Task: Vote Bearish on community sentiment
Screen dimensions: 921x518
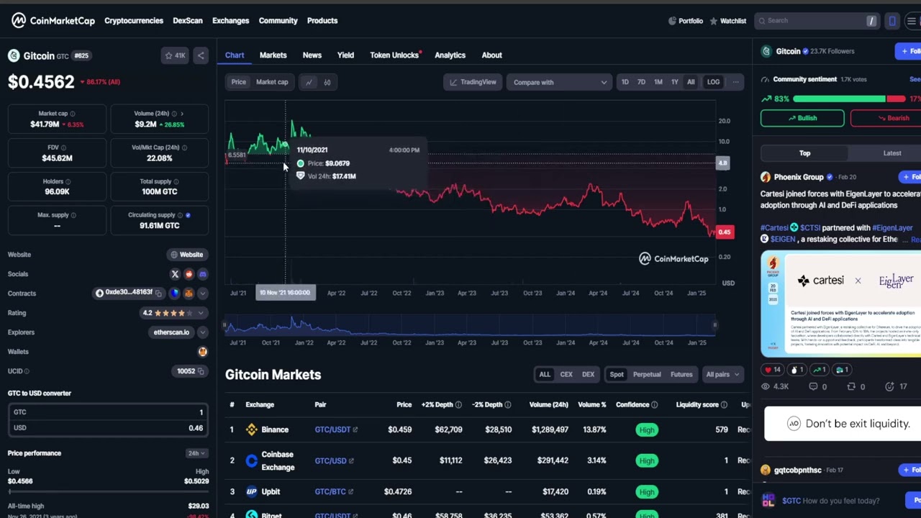Action: (x=886, y=118)
